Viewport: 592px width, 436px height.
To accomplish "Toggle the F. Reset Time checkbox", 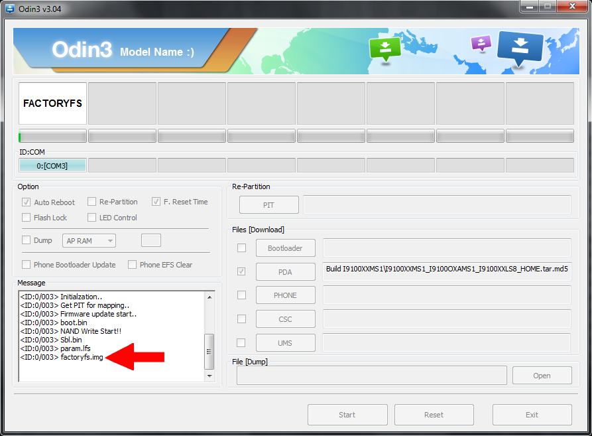I will pos(156,201).
